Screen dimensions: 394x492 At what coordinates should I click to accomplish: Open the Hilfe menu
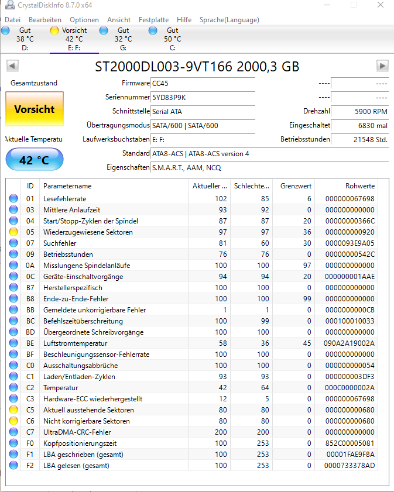pyautogui.click(x=184, y=20)
